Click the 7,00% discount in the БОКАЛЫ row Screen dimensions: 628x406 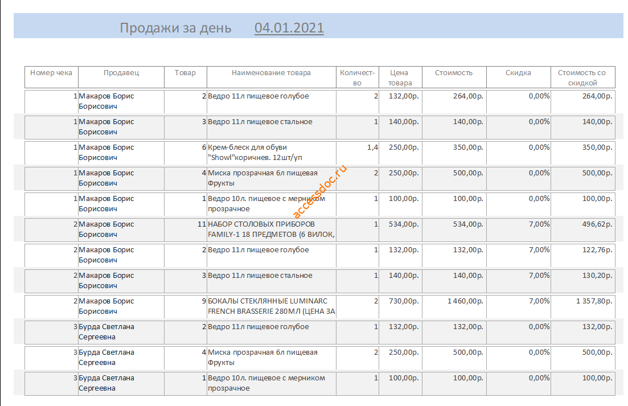tap(539, 301)
